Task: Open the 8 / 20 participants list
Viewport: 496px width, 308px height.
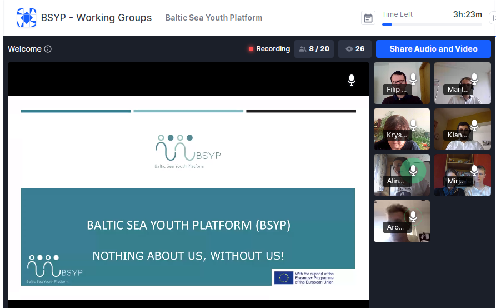Action: click(314, 49)
